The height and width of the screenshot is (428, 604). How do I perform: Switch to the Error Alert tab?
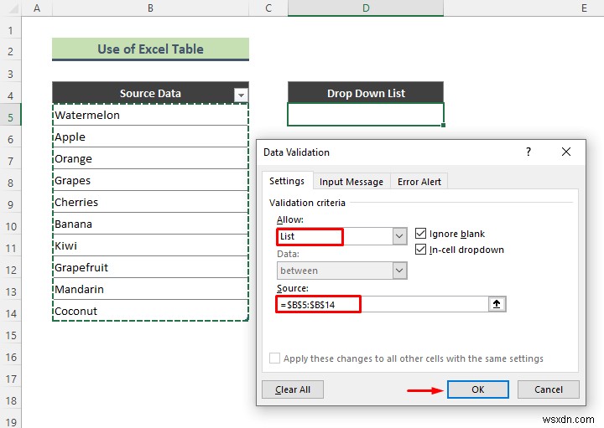(419, 182)
